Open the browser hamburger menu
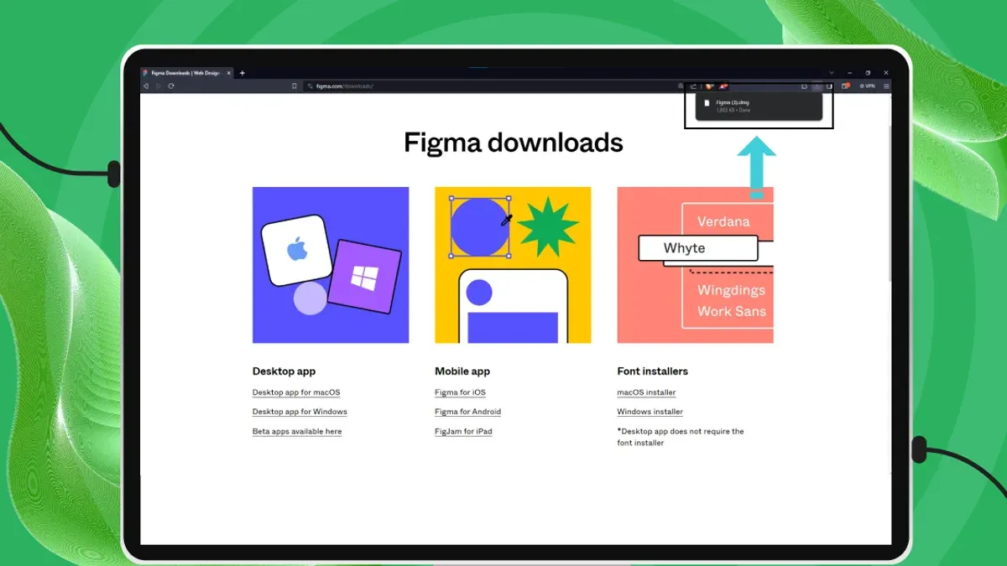The width and height of the screenshot is (1007, 566). pyautogui.click(x=886, y=86)
